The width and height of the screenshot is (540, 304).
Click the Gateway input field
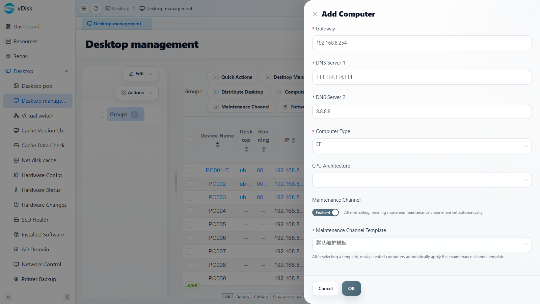(422, 43)
